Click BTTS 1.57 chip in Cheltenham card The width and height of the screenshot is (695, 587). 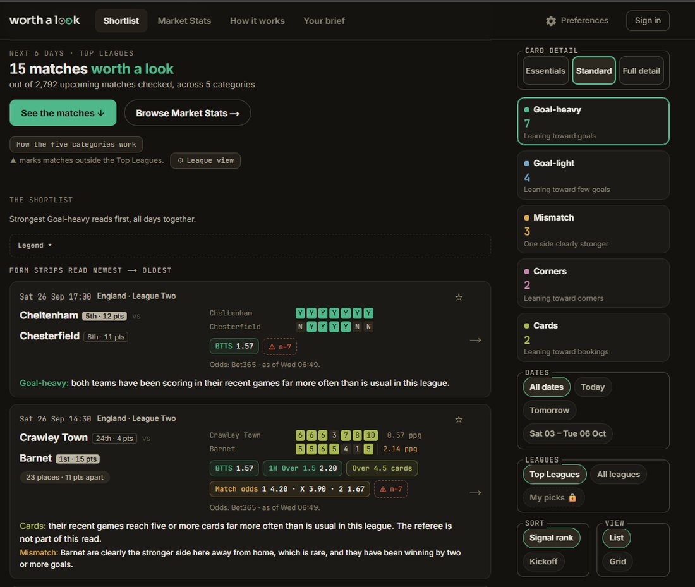point(234,346)
